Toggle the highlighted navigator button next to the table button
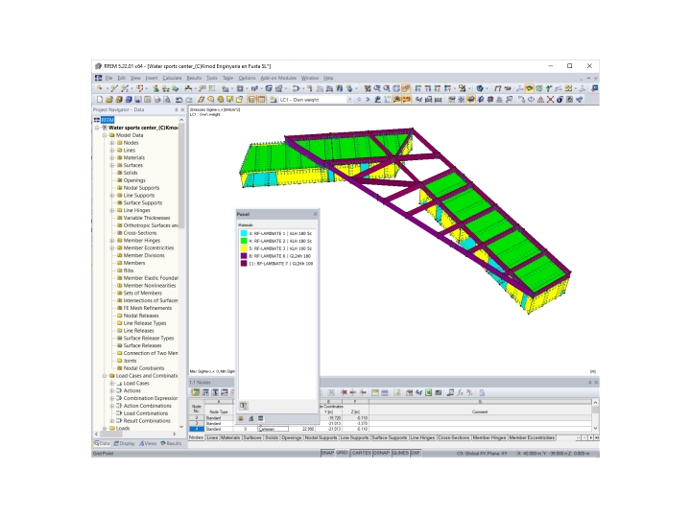This screenshot has height=518, width=691. click(251, 100)
